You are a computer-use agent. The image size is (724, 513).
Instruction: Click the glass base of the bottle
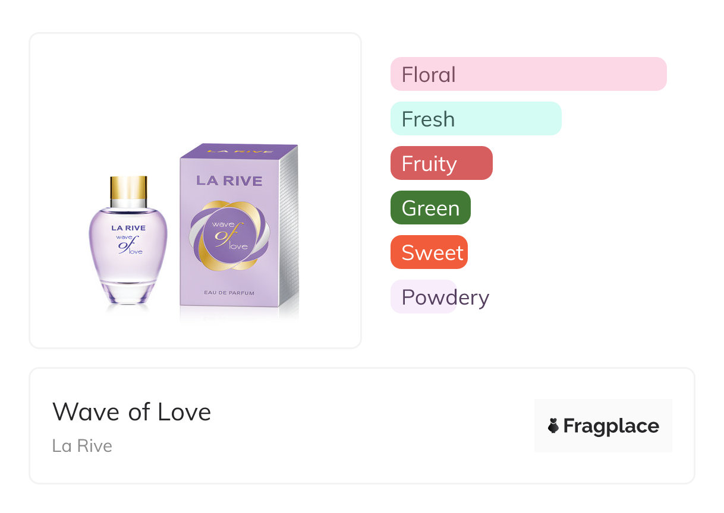pos(128,294)
